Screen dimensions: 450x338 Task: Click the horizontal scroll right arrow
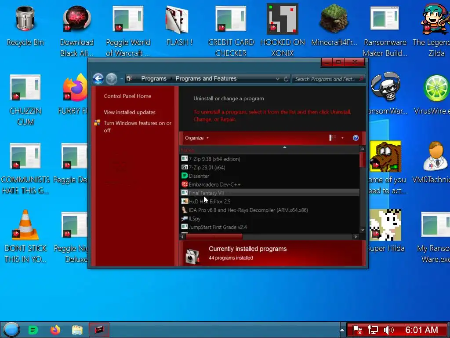[x=356, y=236]
